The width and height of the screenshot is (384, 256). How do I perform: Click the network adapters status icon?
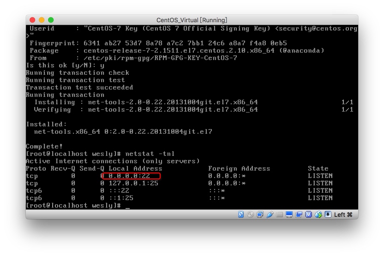[260, 214]
